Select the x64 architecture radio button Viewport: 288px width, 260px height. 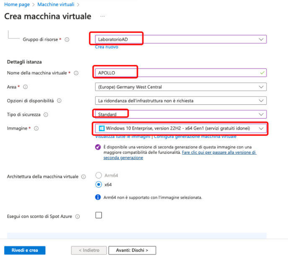pos(99,185)
